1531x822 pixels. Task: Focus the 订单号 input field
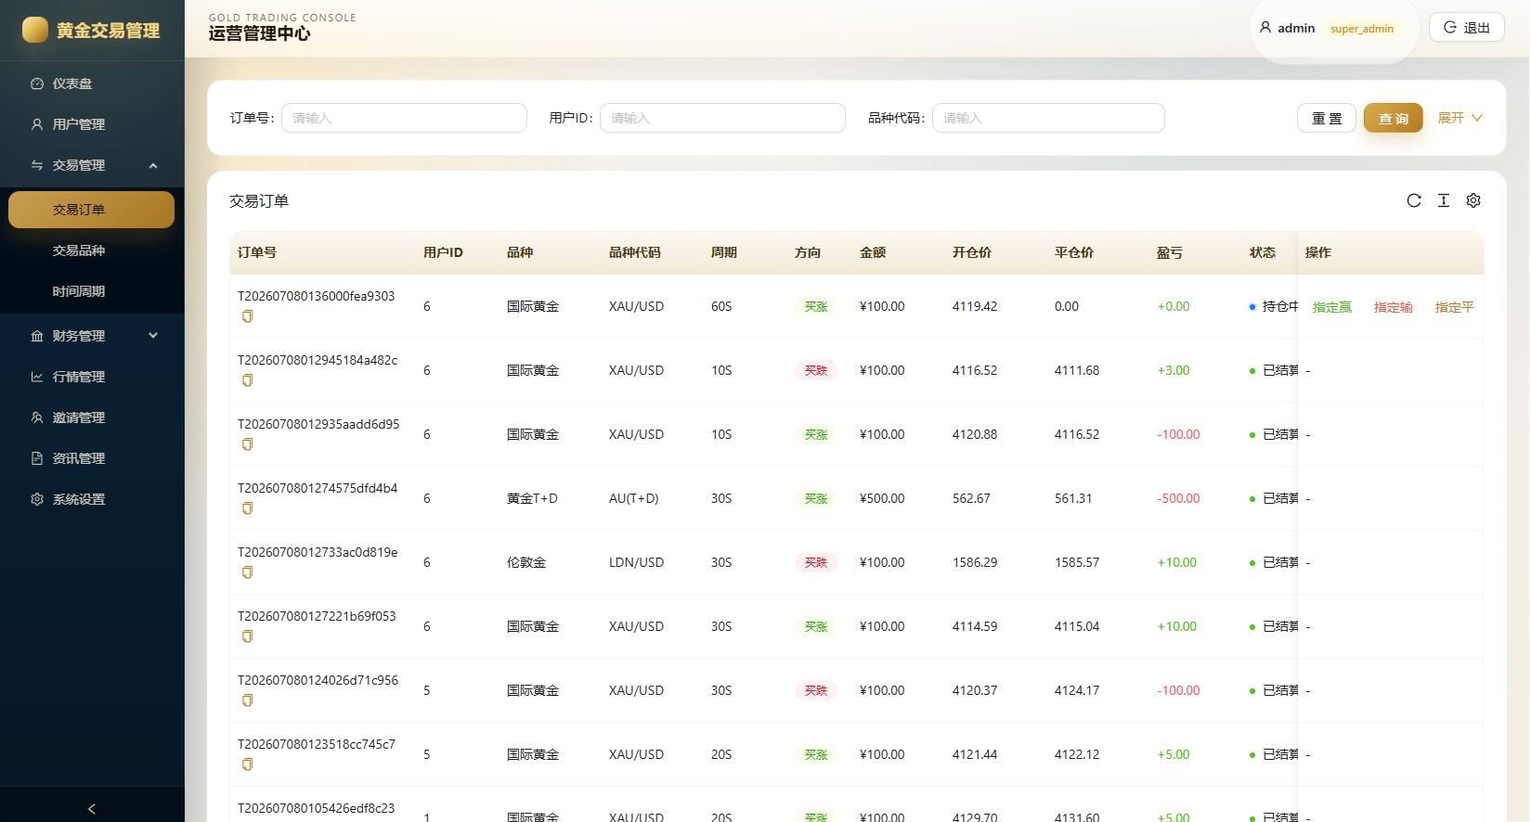(404, 118)
